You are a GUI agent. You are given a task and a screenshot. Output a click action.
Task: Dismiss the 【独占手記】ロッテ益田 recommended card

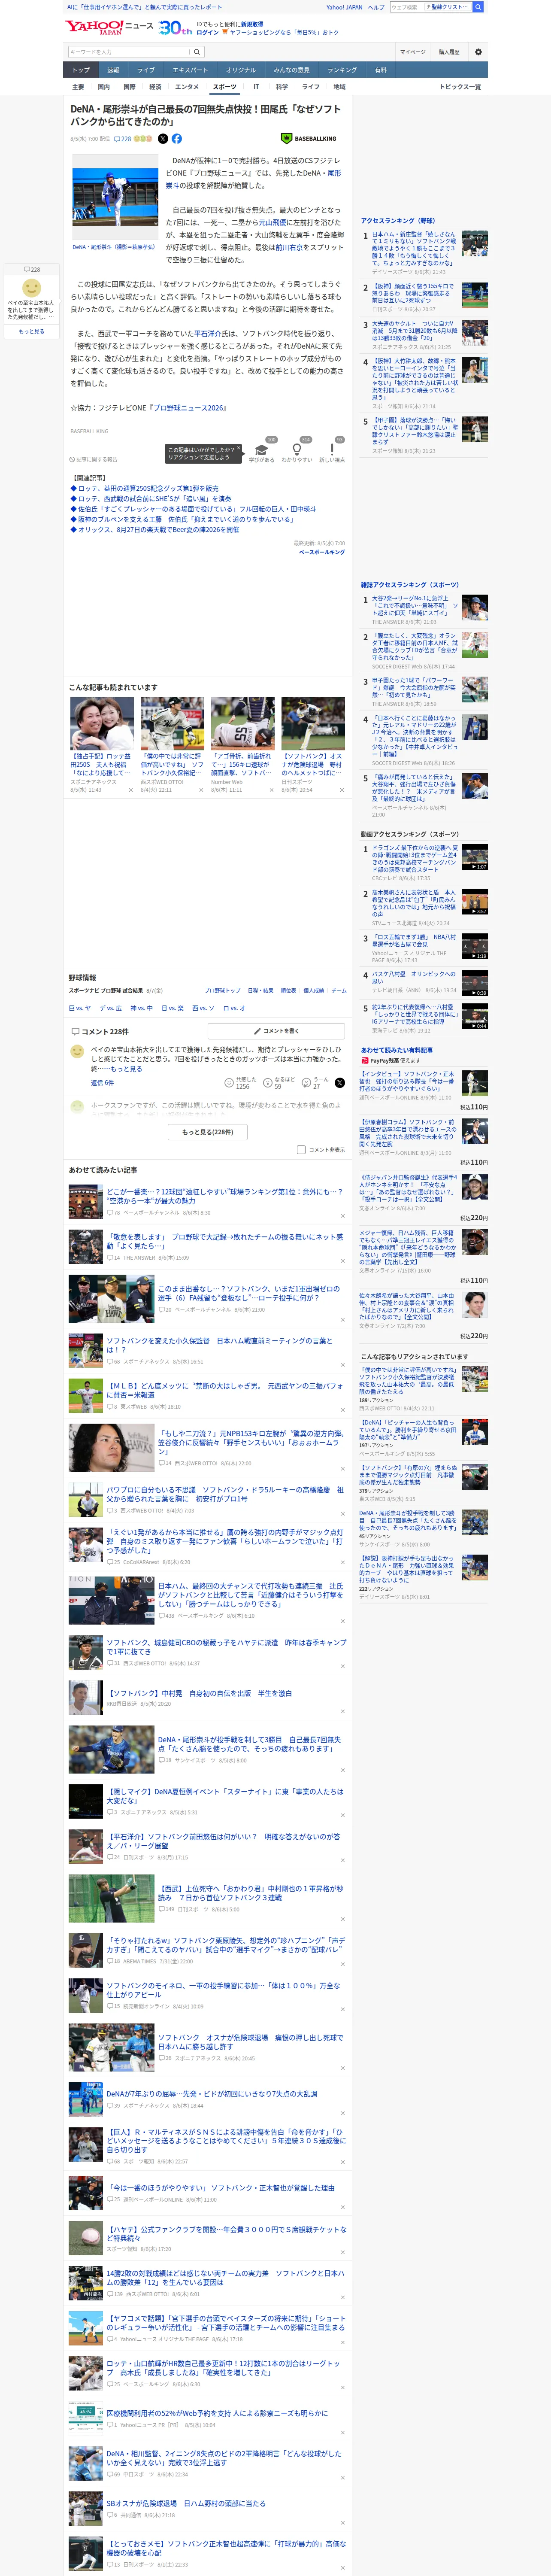[130, 790]
